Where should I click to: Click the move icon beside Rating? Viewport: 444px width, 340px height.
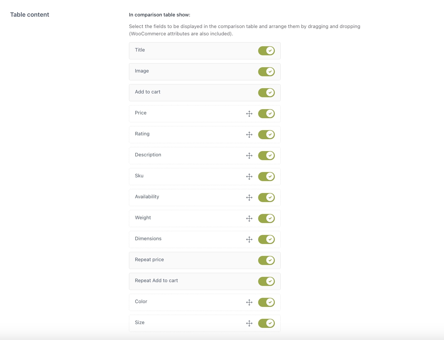point(249,135)
